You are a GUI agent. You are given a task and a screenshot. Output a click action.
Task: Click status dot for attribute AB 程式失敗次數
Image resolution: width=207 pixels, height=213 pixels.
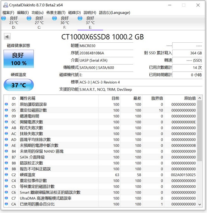[6, 128]
